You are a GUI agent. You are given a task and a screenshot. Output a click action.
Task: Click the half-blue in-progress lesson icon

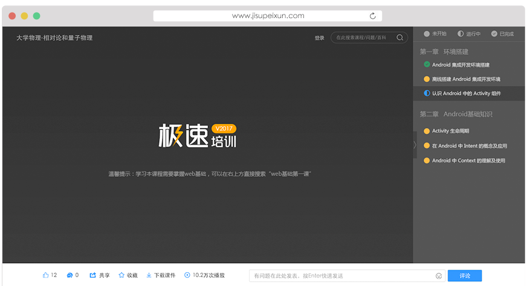tap(427, 93)
